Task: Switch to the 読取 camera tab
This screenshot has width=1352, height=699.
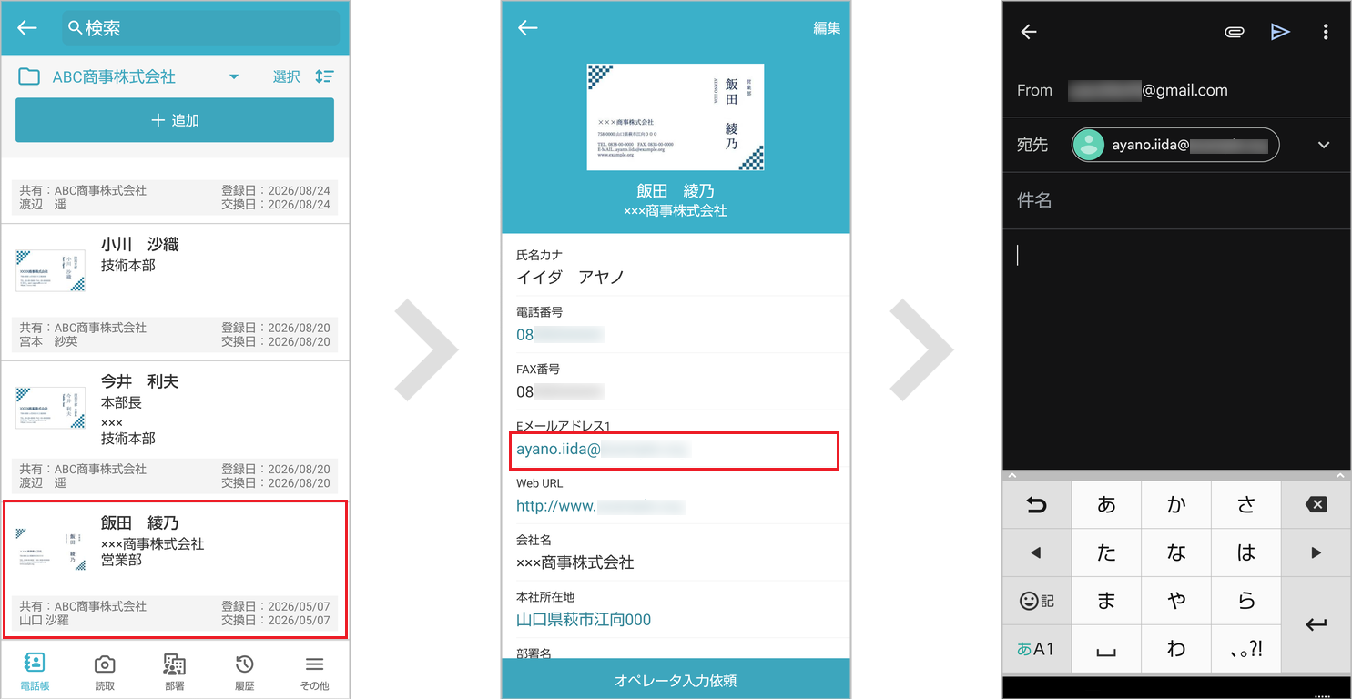Action: (x=105, y=672)
